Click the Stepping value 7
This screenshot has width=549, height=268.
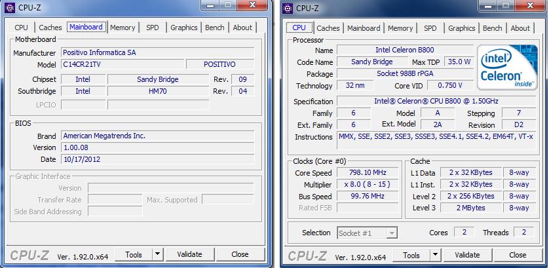[x=519, y=113]
